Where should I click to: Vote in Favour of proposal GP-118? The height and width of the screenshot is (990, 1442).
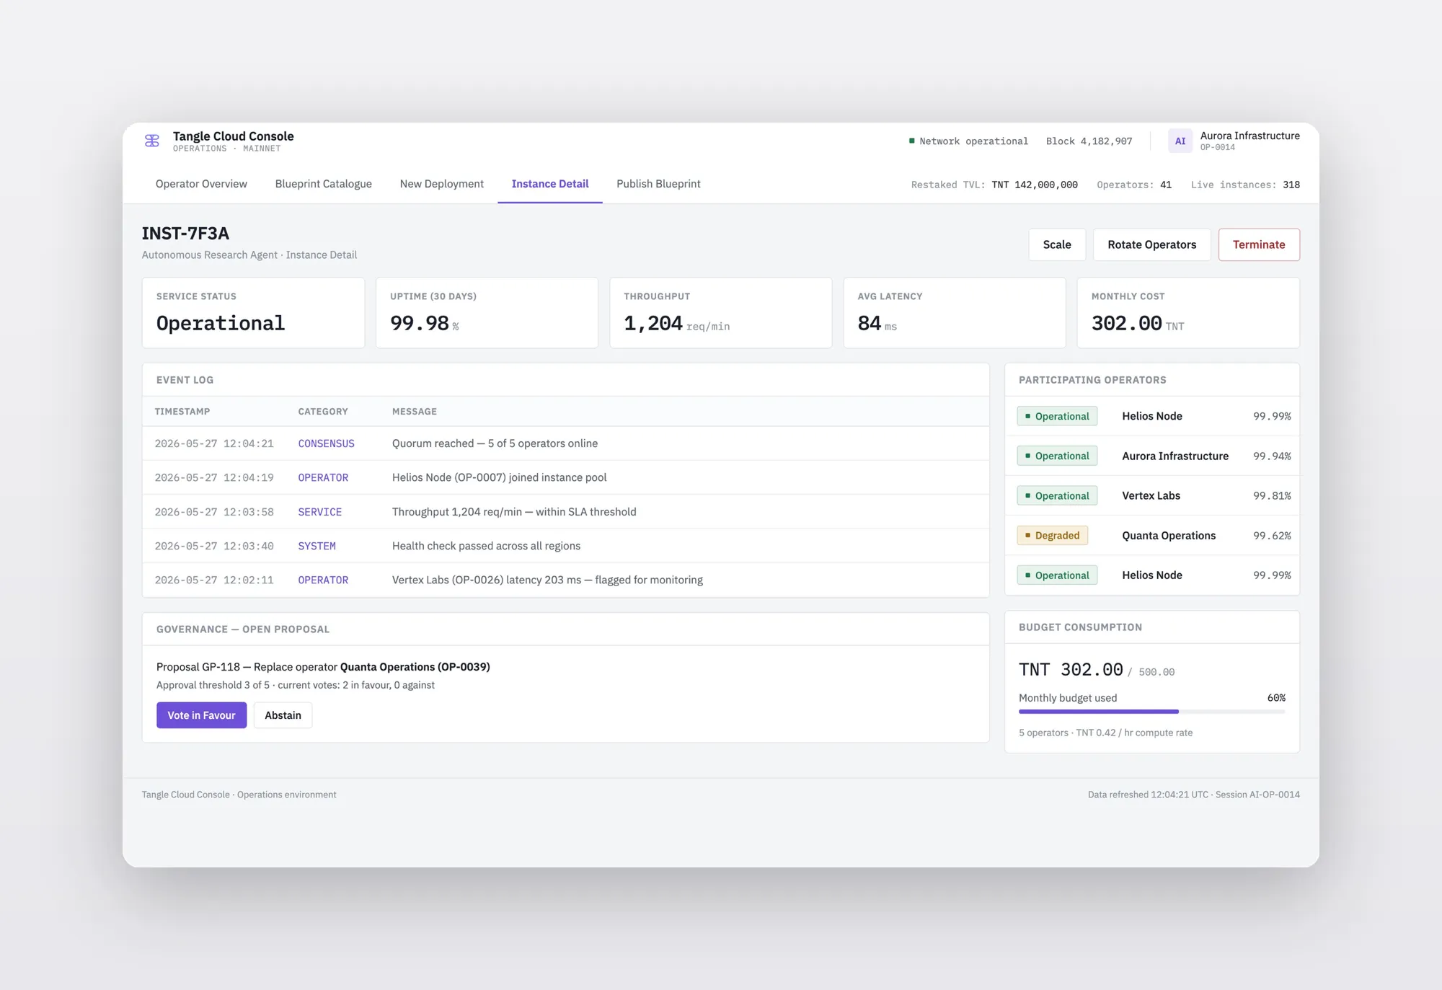[x=201, y=715]
